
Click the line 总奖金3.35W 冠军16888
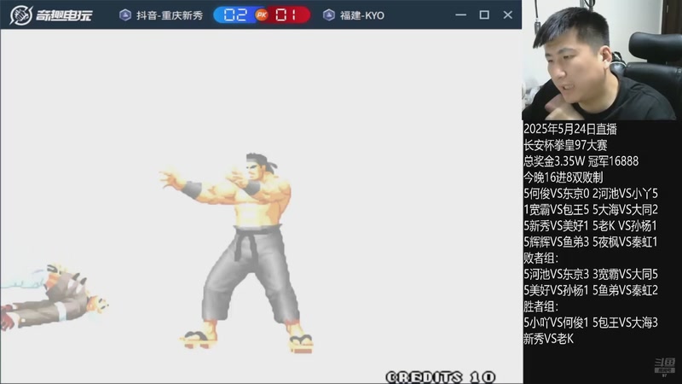click(581, 161)
